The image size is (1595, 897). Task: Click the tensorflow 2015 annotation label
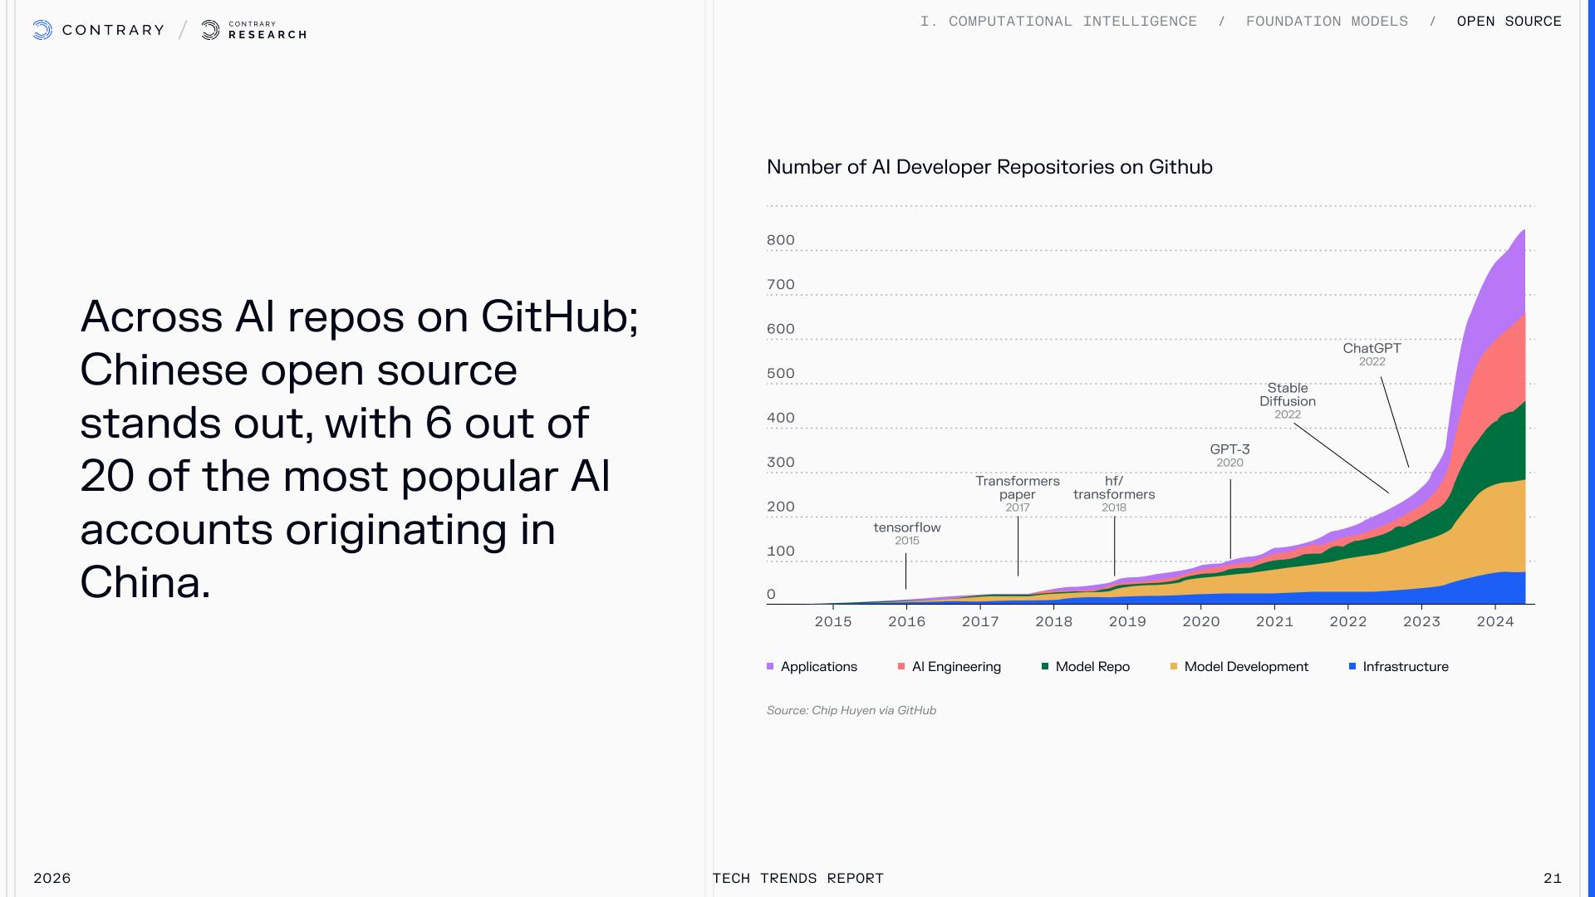[x=906, y=532]
